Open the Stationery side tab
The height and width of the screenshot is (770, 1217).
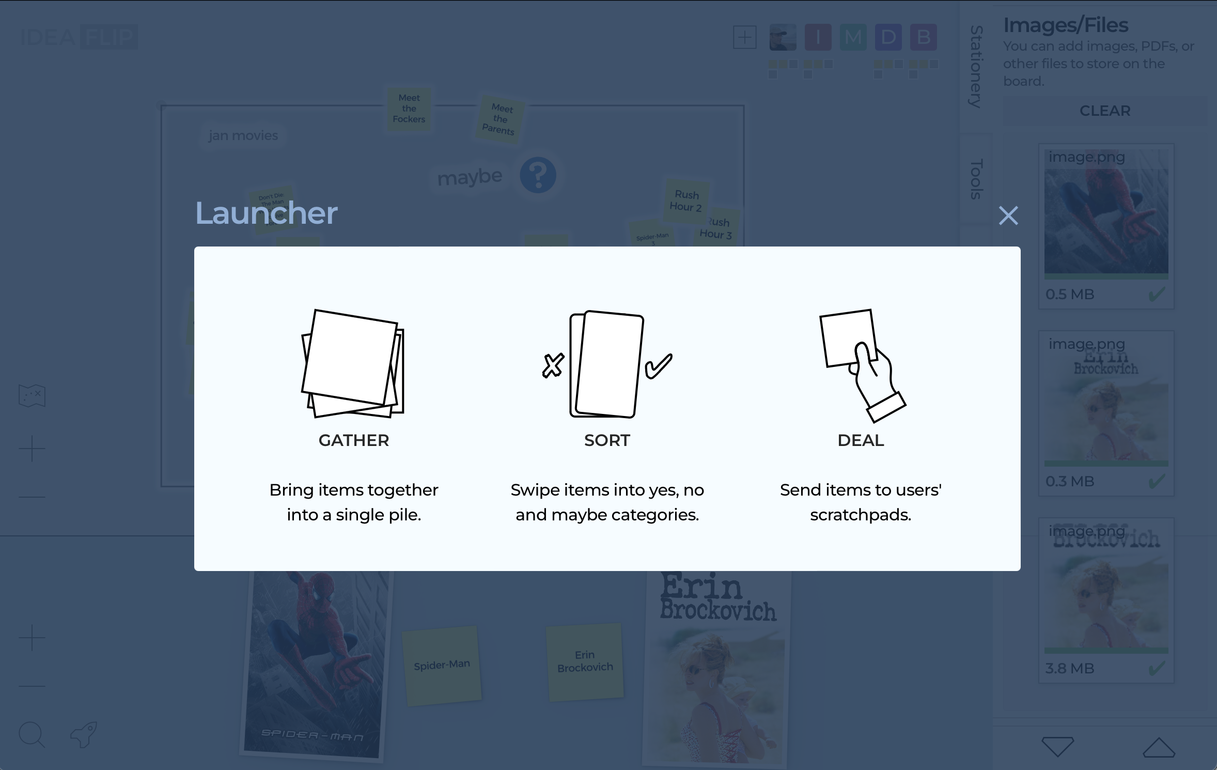point(976,67)
